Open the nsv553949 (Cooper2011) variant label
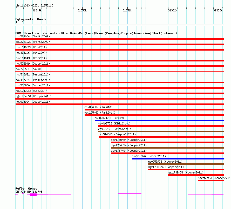The height and width of the screenshot is (209, 231). [x=33, y=64]
